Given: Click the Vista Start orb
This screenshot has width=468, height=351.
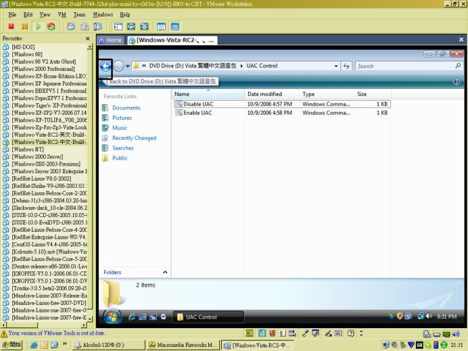Looking at the screenshot, I should click(x=112, y=316).
